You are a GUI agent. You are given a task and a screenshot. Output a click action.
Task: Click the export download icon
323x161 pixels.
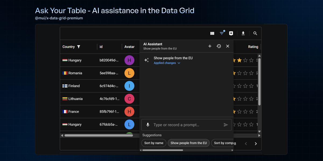[x=243, y=33]
